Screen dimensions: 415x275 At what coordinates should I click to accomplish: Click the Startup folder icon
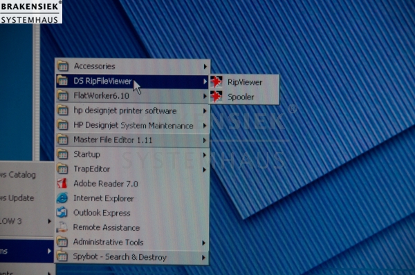pos(63,154)
